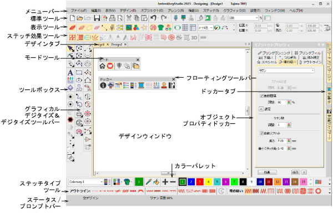Close the Mode floating toolbar
This screenshot has height=213, width=333.
coord(138,60)
